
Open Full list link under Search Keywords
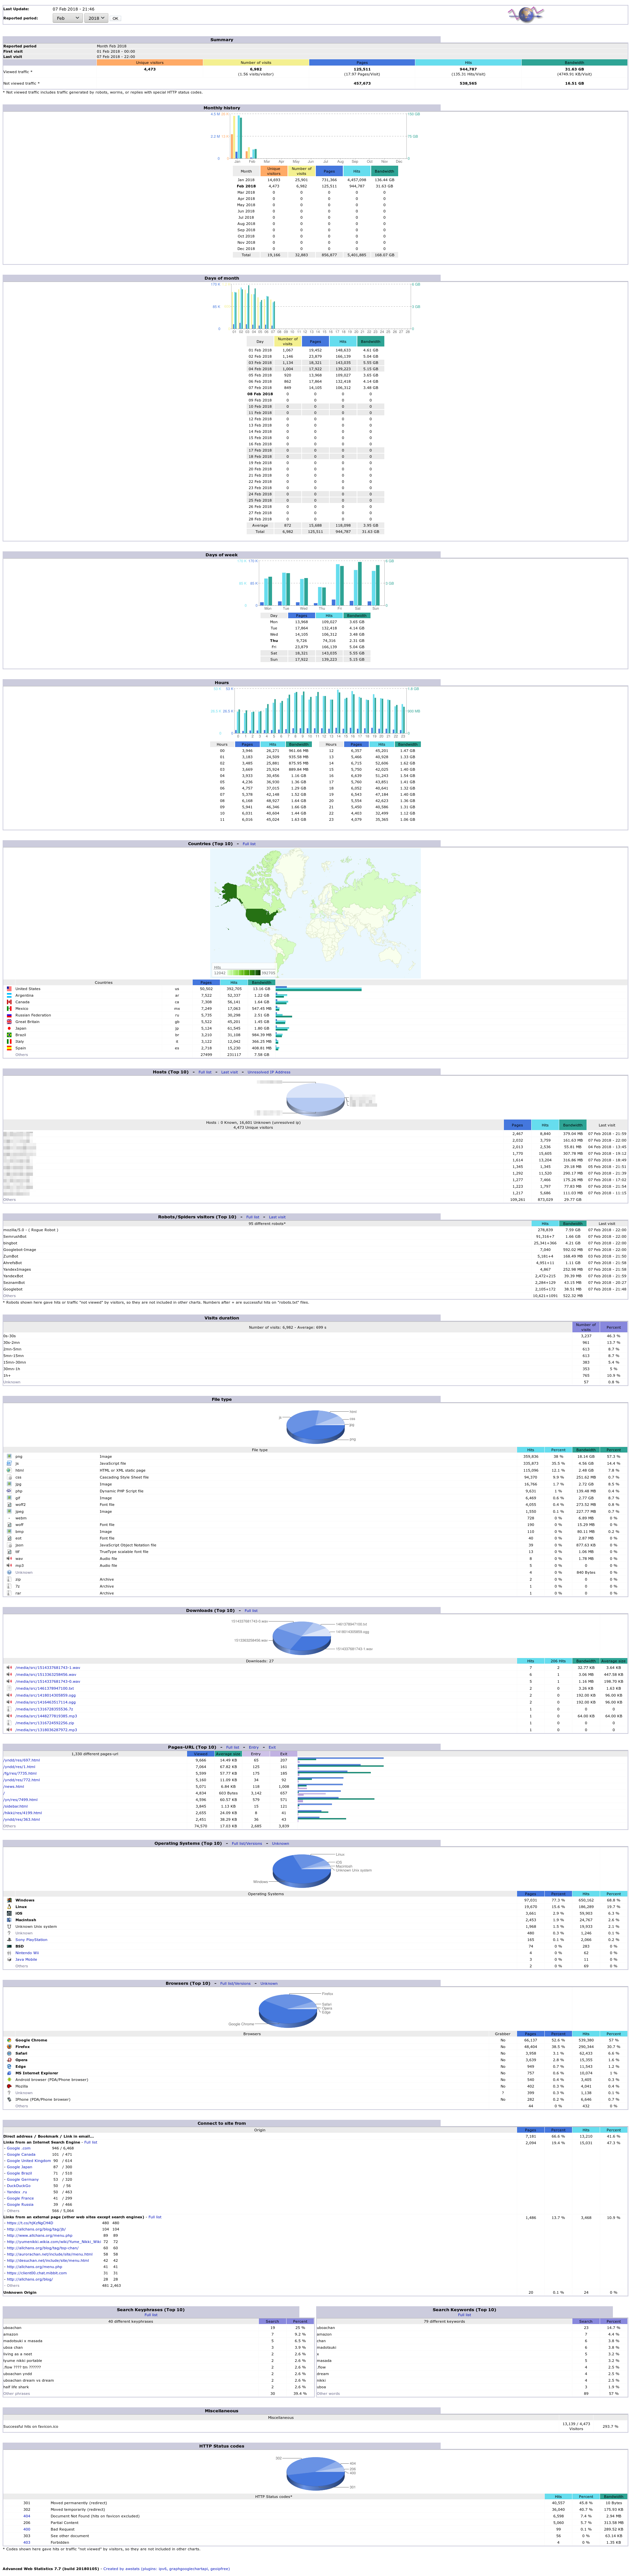[464, 2315]
